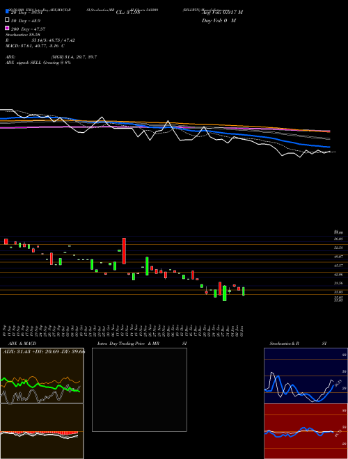The width and height of the screenshot is (348, 459).
Task: Open the empty Intra Day Trading panel
Action: tap(139, 389)
